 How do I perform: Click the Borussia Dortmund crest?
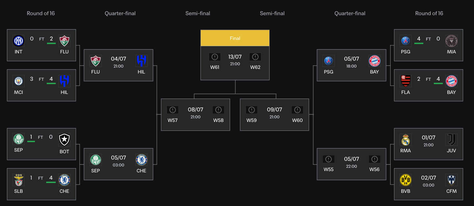[406, 180]
